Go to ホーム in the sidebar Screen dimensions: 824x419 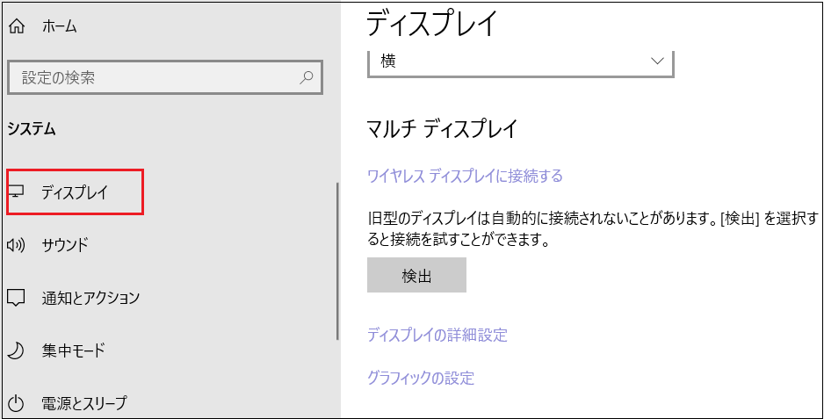(x=59, y=26)
